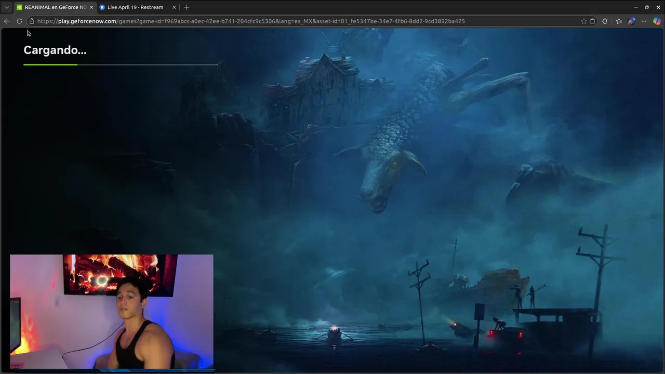The height and width of the screenshot is (374, 665).
Task: Click the webcam overlay video thumbnail
Action: click(112, 312)
